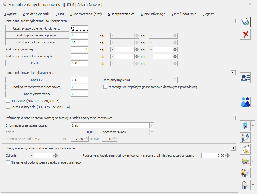This screenshot has height=194, width=257.
Task: Click the save floppy disk icon
Action: pyautogui.click(x=245, y=22)
